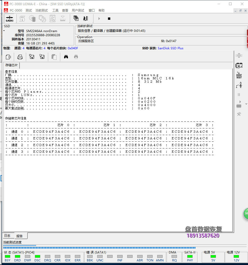Open the 查看 menu
Image resolution: width=248 pixels, height=265 pixels.
(x=65, y=11)
